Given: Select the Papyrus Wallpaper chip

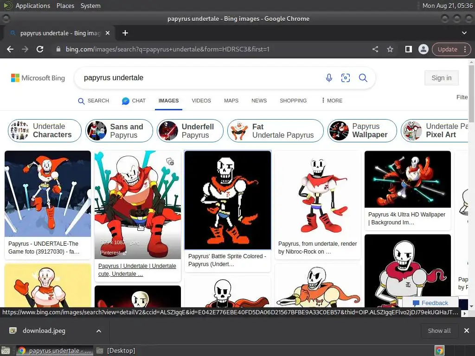Looking at the screenshot, I should point(362,131).
